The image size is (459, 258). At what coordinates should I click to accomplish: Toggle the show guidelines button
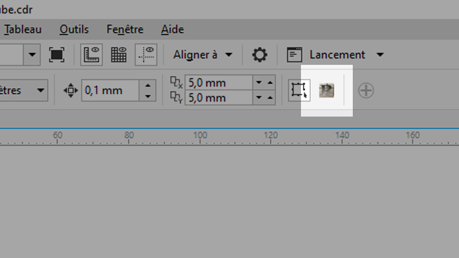[x=146, y=54]
